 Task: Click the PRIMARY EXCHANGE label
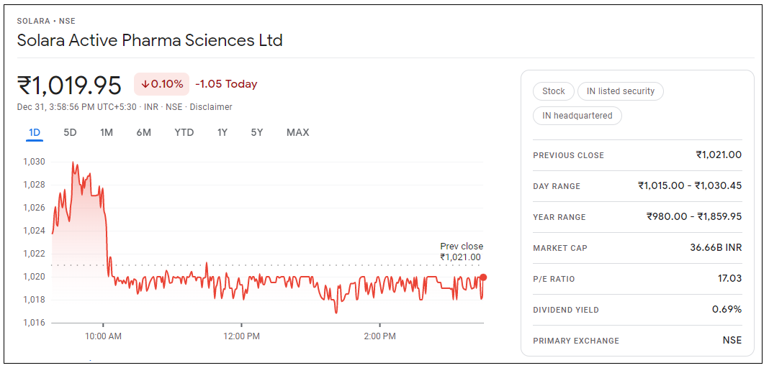point(576,341)
